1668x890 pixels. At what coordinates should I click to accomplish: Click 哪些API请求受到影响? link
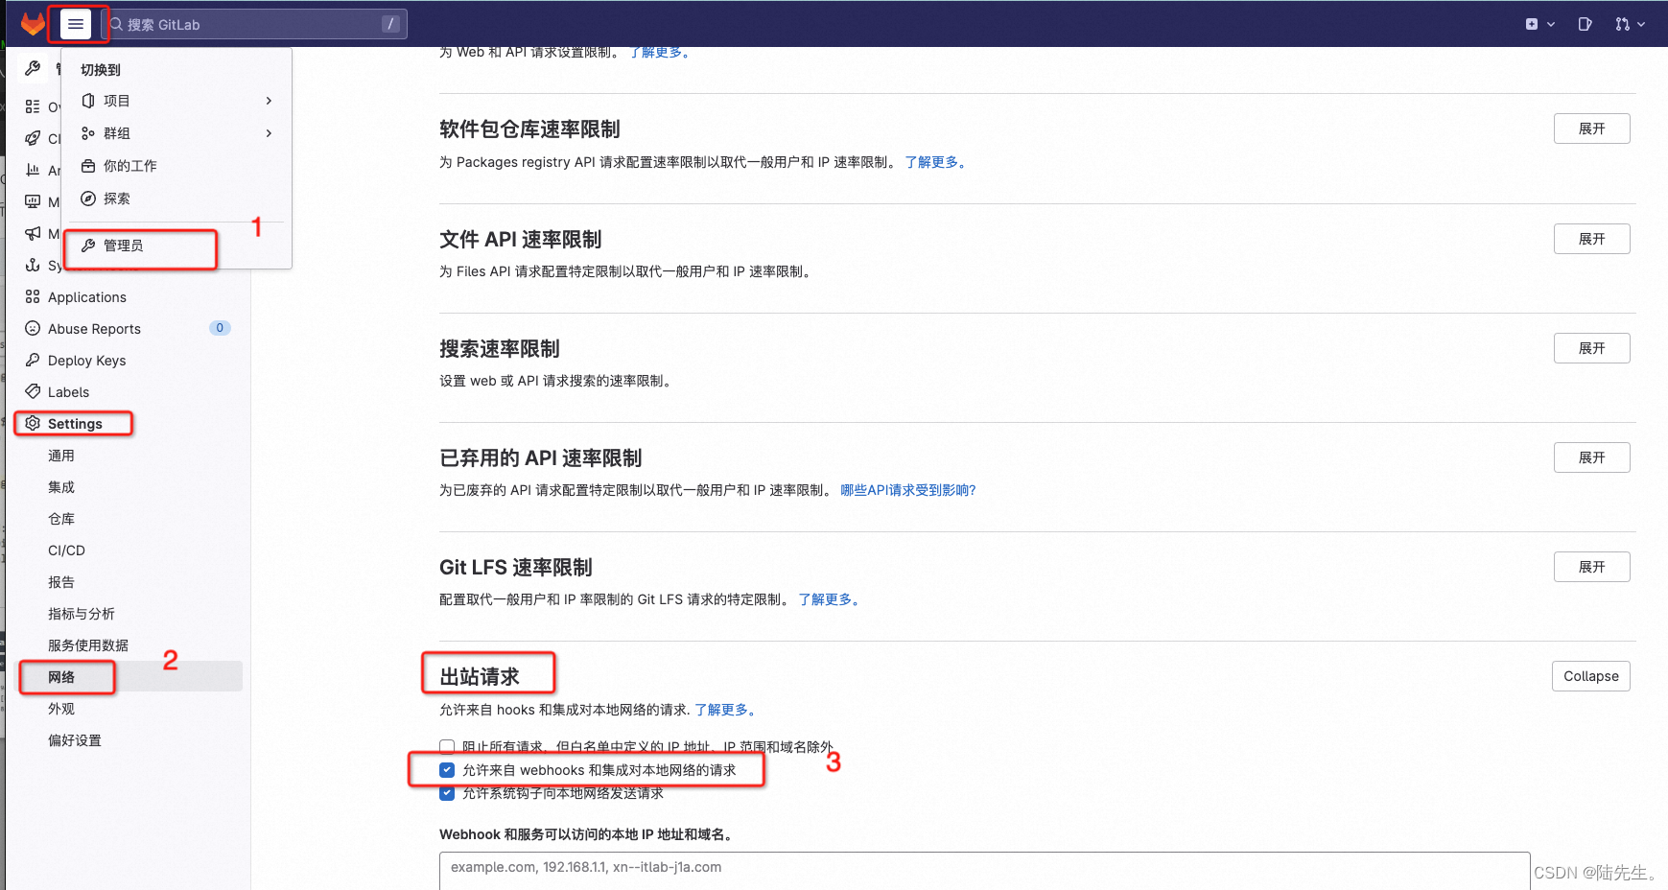click(906, 489)
